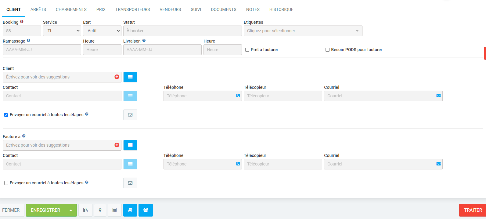Open the list button beside Facturé à
This screenshot has width=486, height=219.
(130, 145)
